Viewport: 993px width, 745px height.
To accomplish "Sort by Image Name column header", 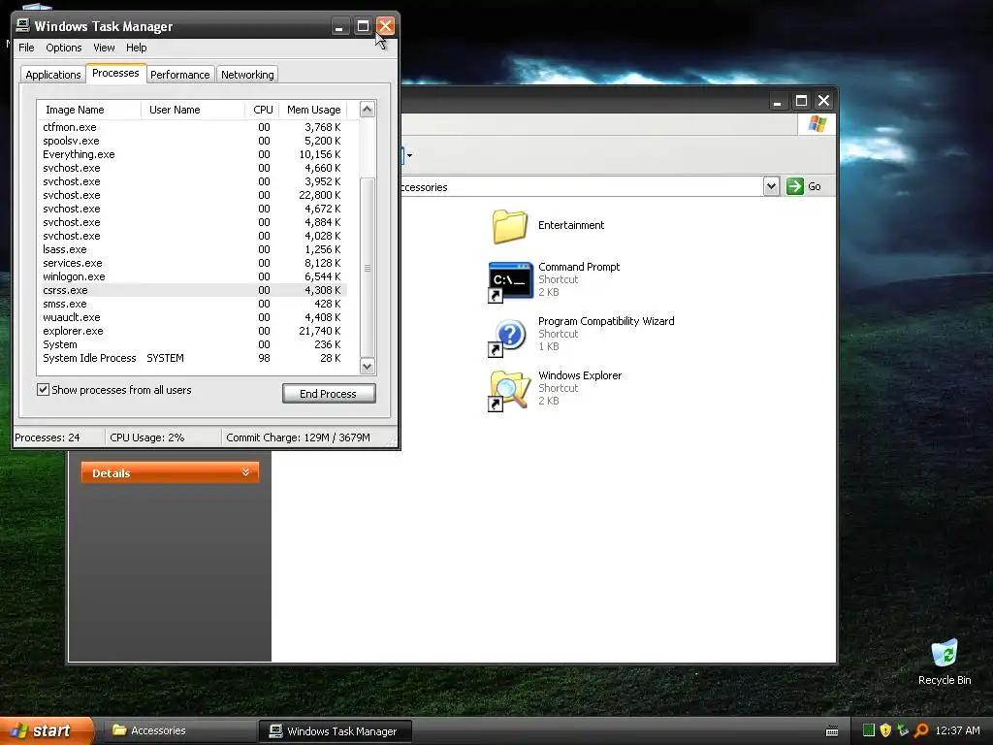I will 88,110.
